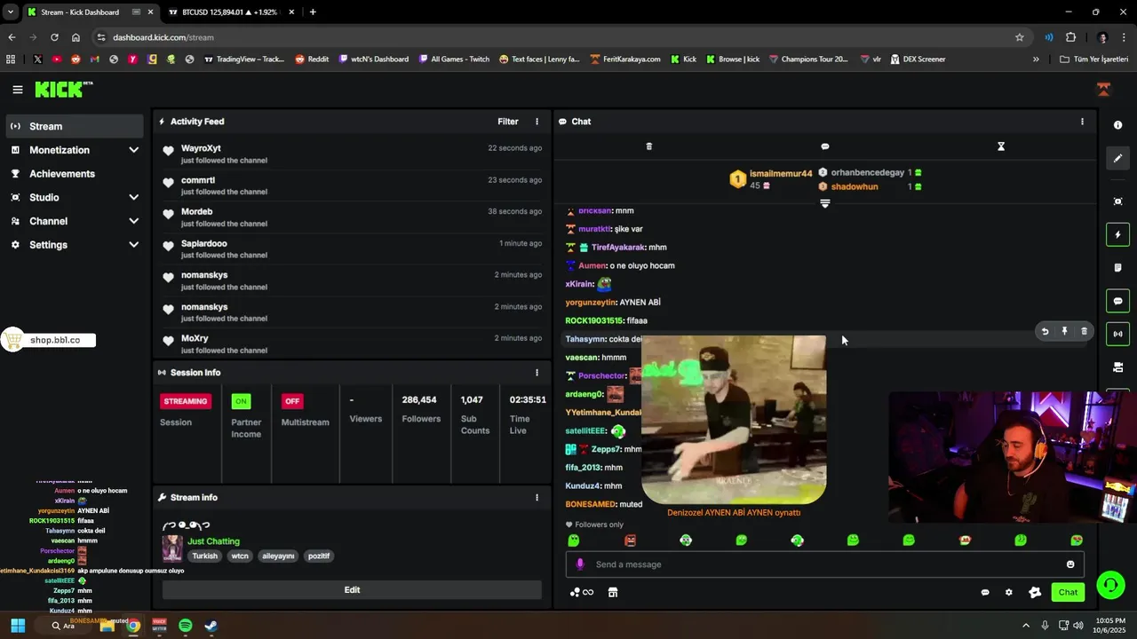The height and width of the screenshot is (639, 1137).
Task: Open Stream info options menu
Action: [x=537, y=498]
